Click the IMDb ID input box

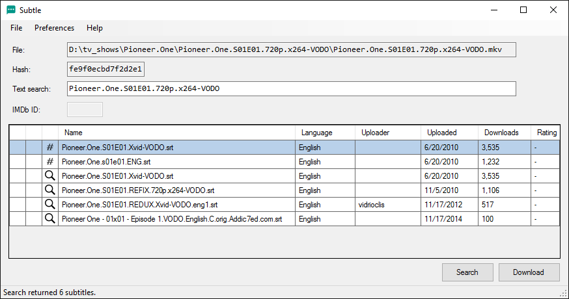pos(85,109)
